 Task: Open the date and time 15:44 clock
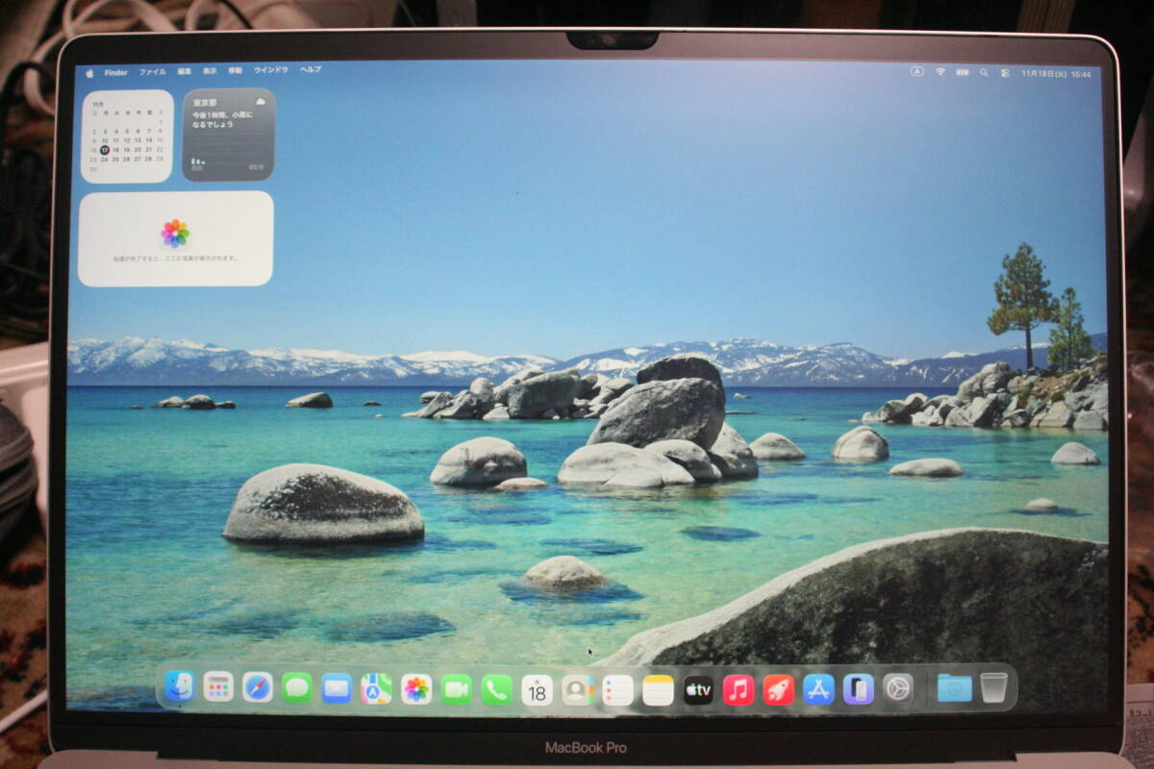(1057, 74)
